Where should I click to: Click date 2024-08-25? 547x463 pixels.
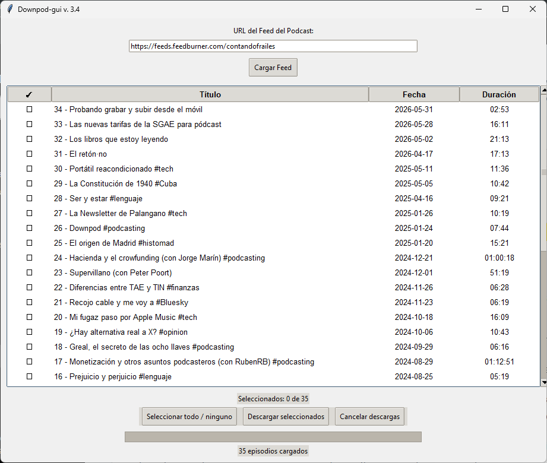(x=414, y=376)
